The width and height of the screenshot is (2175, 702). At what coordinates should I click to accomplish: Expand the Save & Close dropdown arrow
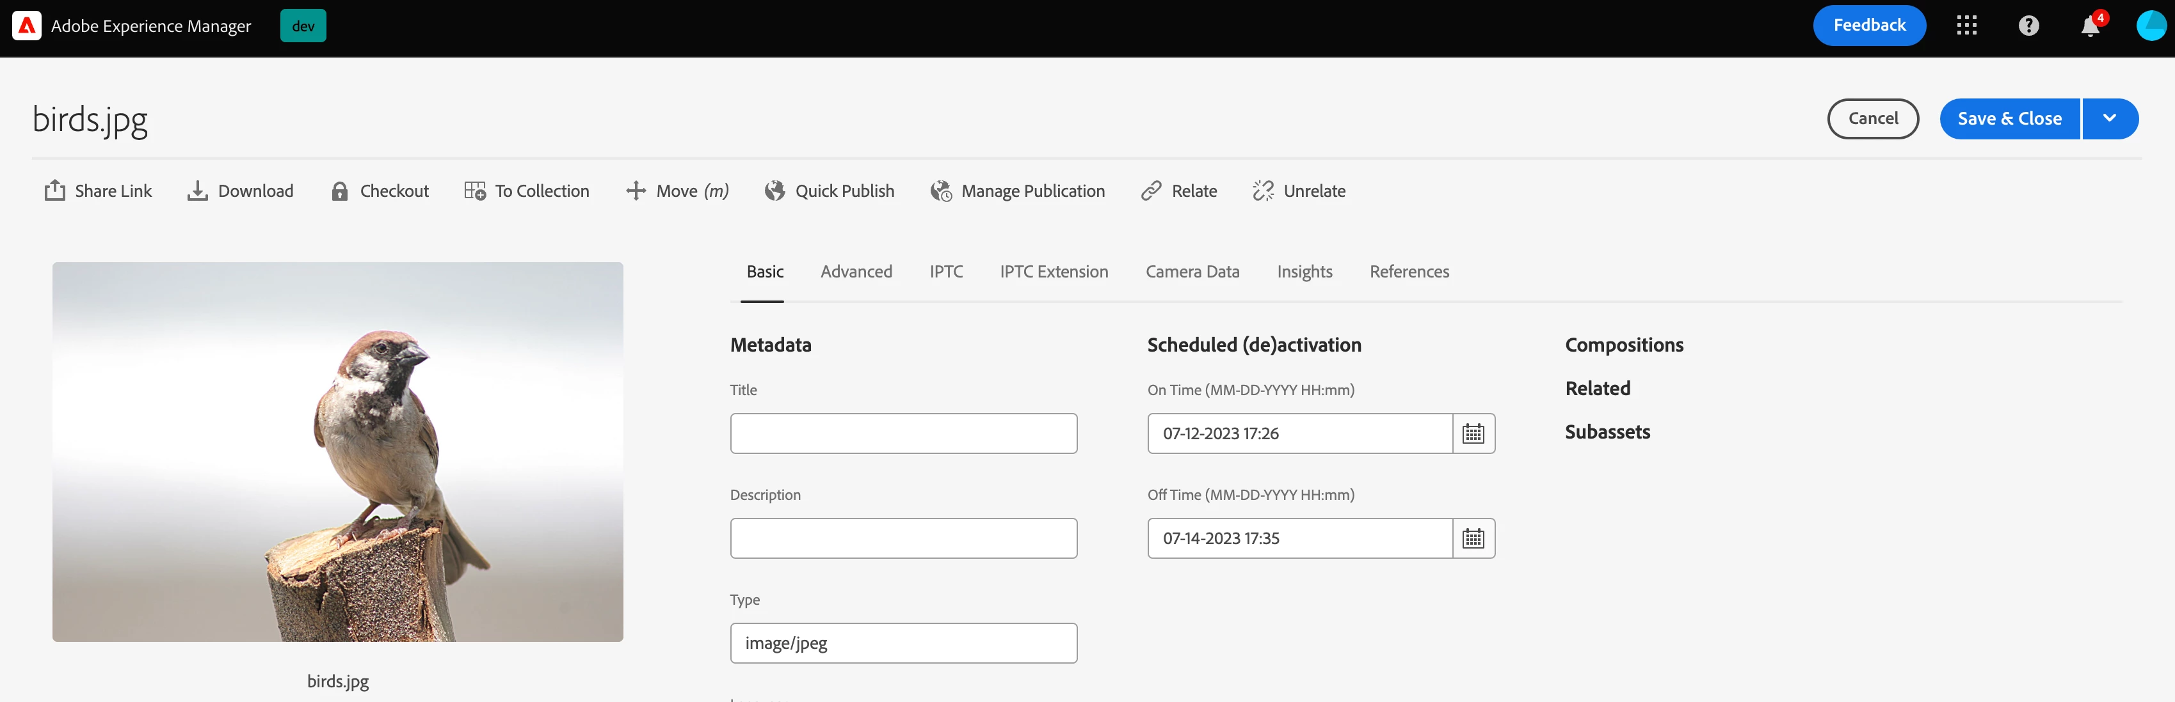(x=2109, y=119)
